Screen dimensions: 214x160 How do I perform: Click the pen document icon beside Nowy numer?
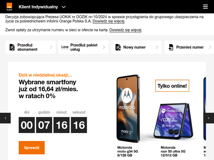118,47
